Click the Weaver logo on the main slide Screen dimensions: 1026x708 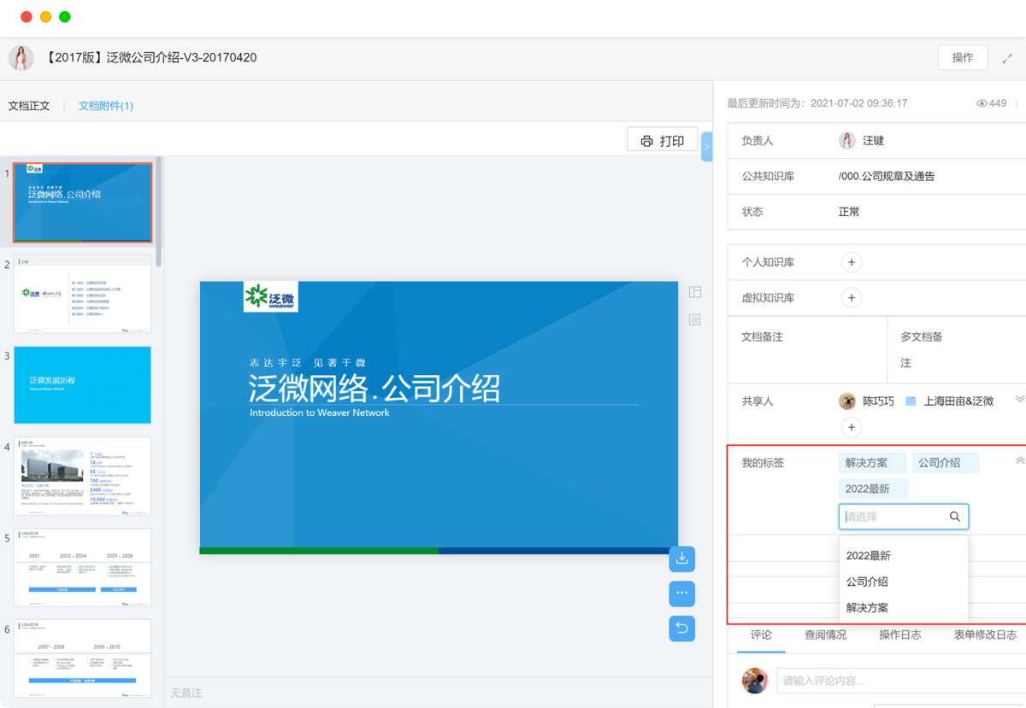coord(270,296)
